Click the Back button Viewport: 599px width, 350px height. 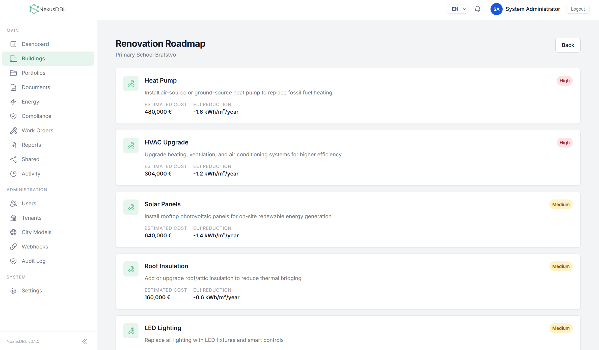pyautogui.click(x=568, y=45)
